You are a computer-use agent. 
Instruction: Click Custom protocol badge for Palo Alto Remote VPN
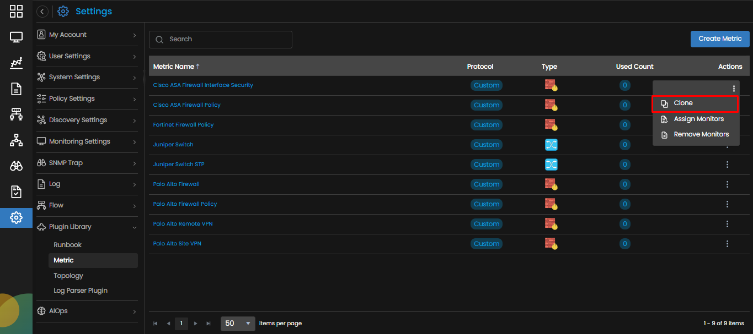486,224
